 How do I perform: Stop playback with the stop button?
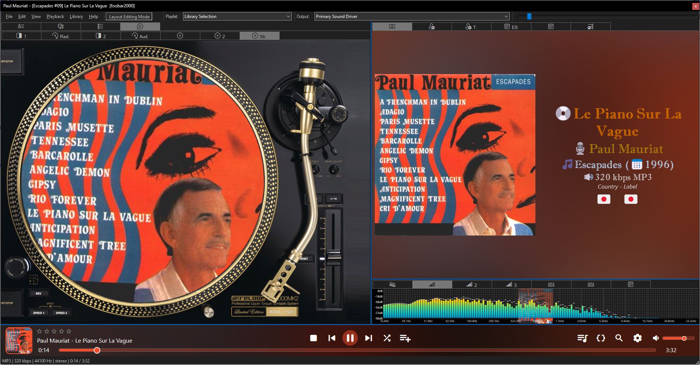pyautogui.click(x=313, y=338)
